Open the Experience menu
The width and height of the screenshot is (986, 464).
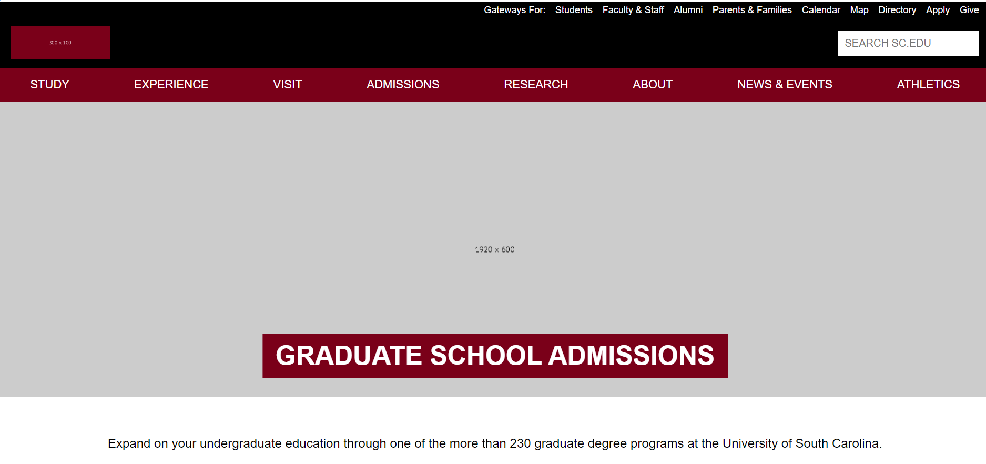pyautogui.click(x=171, y=84)
